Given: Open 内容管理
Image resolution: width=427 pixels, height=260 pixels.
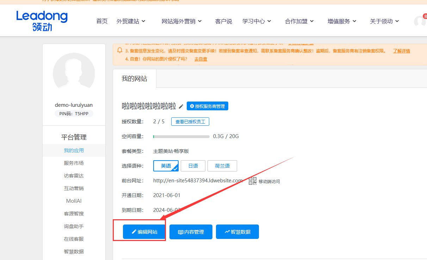Looking at the screenshot, I should (x=191, y=232).
